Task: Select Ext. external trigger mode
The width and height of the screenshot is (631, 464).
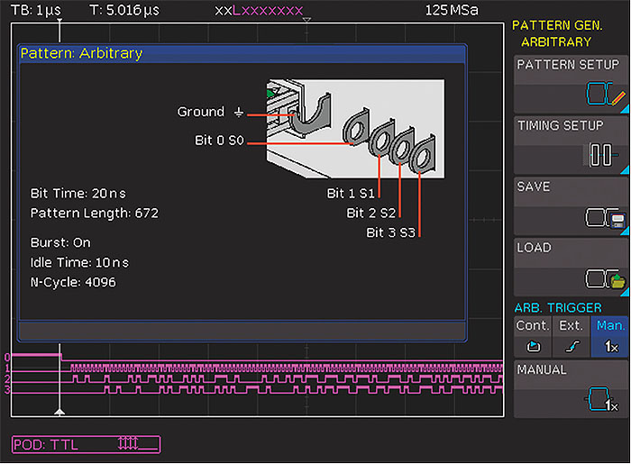Action: pyautogui.click(x=570, y=335)
